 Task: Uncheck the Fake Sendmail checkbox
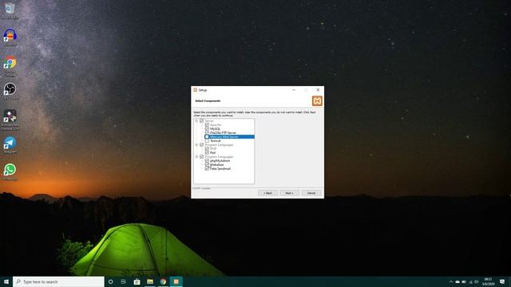pos(207,168)
